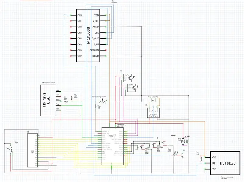Select the relay coil component
The height and width of the screenshot is (182, 244).
tap(153, 112)
